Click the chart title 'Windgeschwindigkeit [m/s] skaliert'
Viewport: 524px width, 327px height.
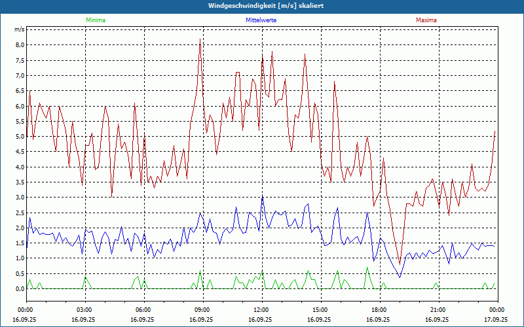point(266,6)
